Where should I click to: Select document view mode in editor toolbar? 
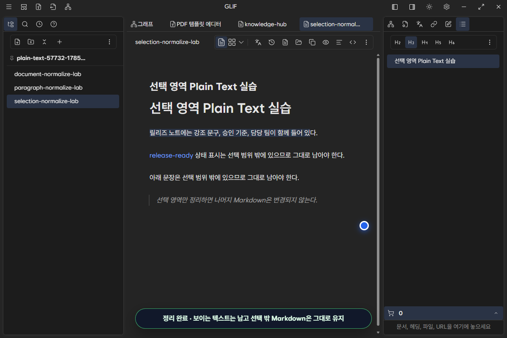[221, 42]
